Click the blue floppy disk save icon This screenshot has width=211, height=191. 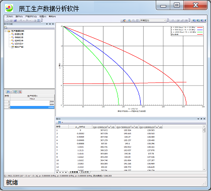click(15, 21)
